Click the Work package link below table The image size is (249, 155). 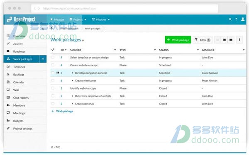(x=62, y=111)
